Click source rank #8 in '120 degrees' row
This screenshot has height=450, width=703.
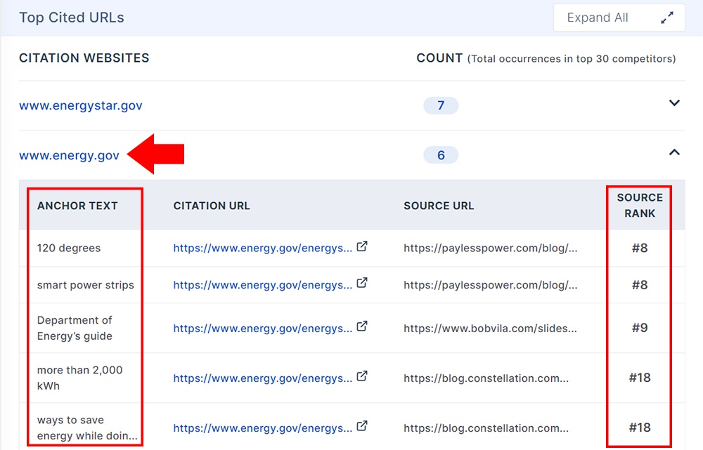coord(640,248)
